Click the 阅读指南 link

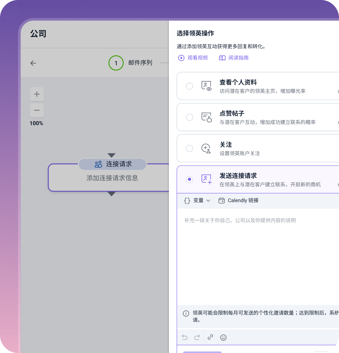click(x=238, y=58)
